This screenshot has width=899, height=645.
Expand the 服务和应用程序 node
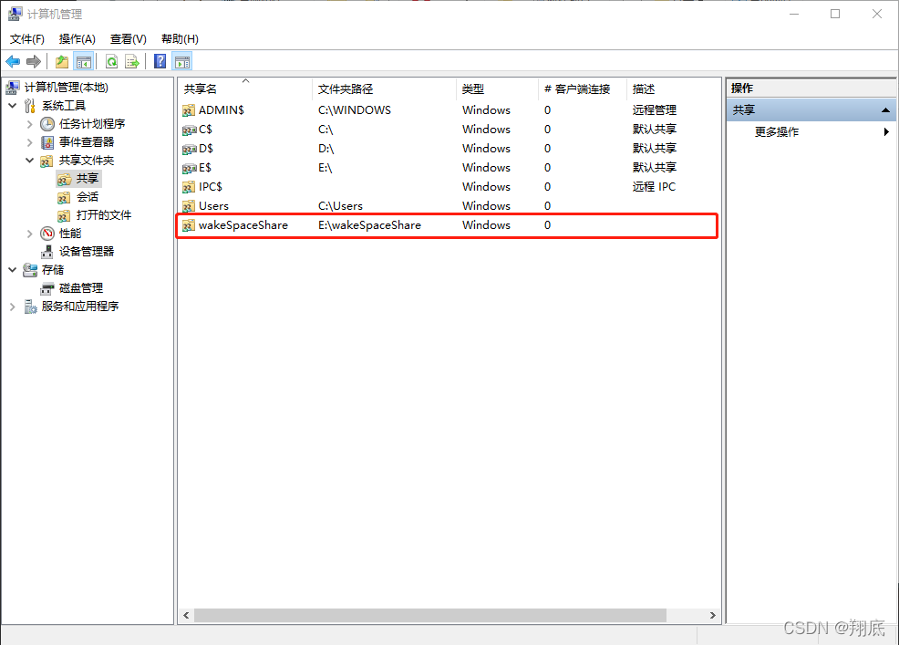(13, 307)
